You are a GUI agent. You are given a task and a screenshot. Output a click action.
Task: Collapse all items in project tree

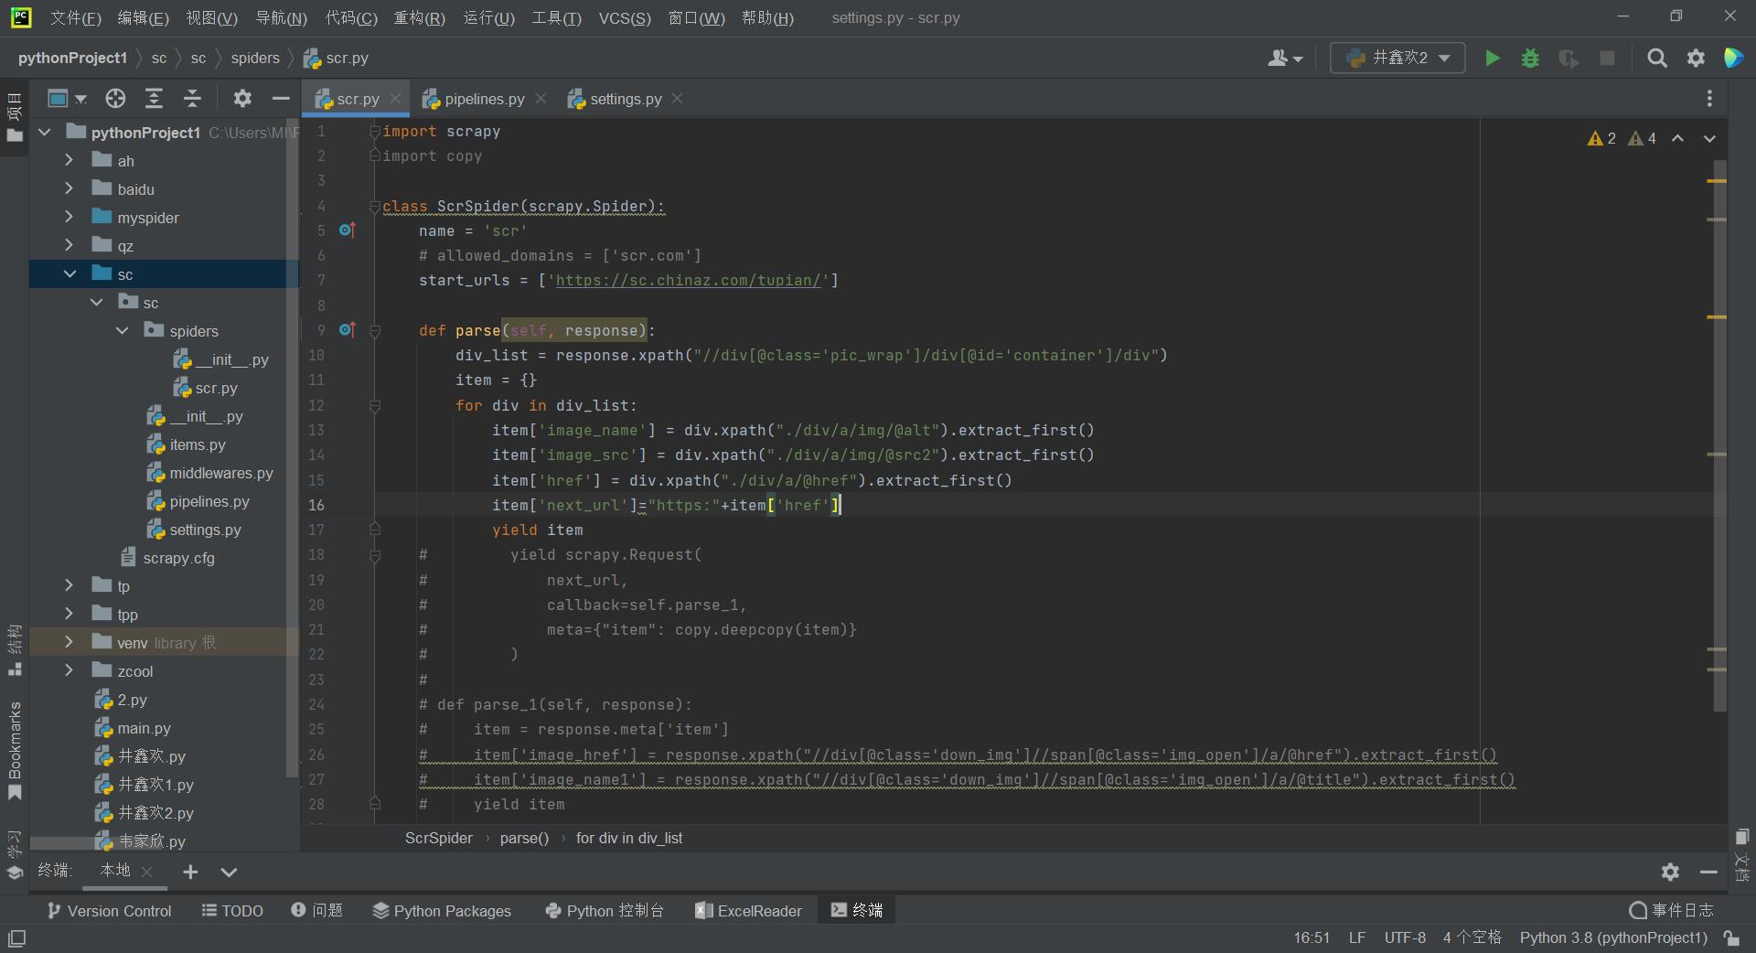tap(192, 99)
